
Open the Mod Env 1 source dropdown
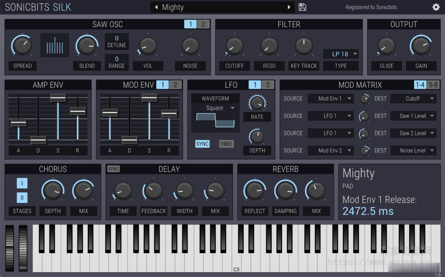pyautogui.click(x=331, y=99)
